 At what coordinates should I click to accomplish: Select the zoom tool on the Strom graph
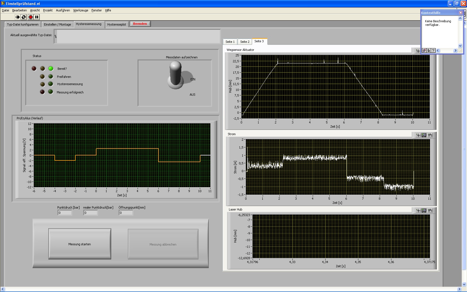[424, 135]
